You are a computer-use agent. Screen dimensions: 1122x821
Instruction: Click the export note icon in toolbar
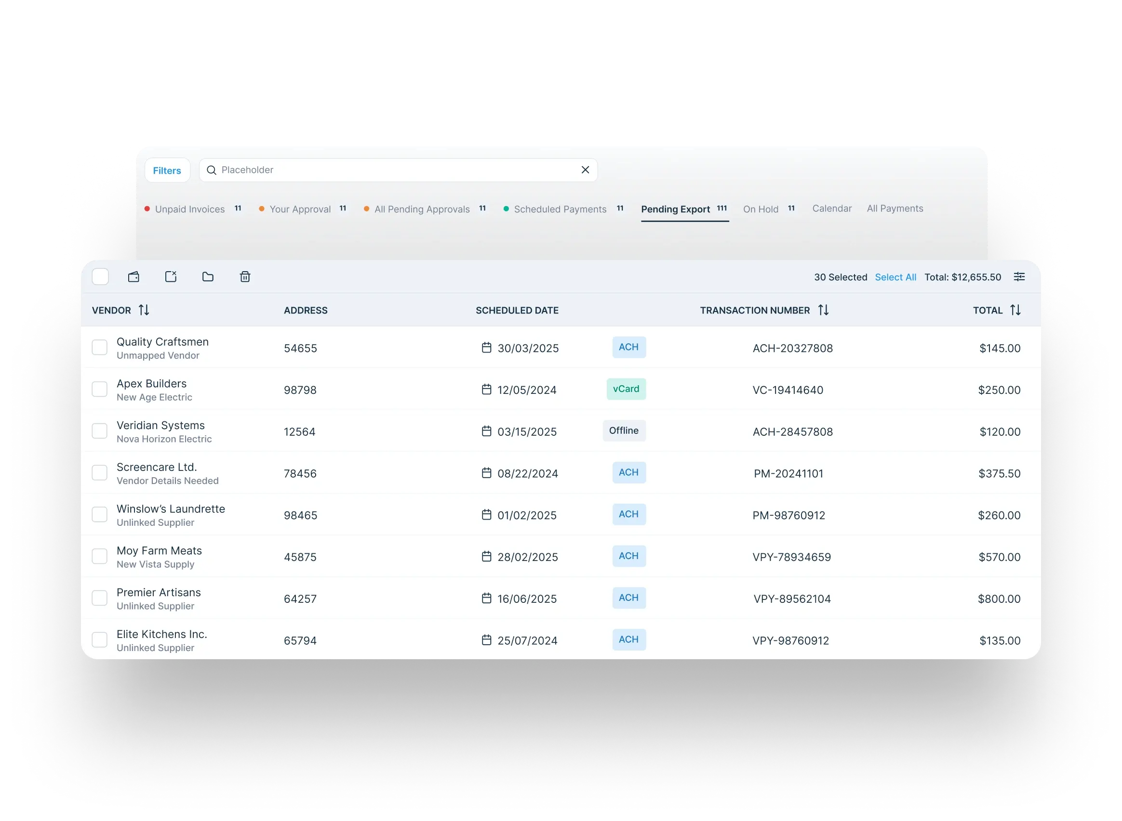pos(171,277)
